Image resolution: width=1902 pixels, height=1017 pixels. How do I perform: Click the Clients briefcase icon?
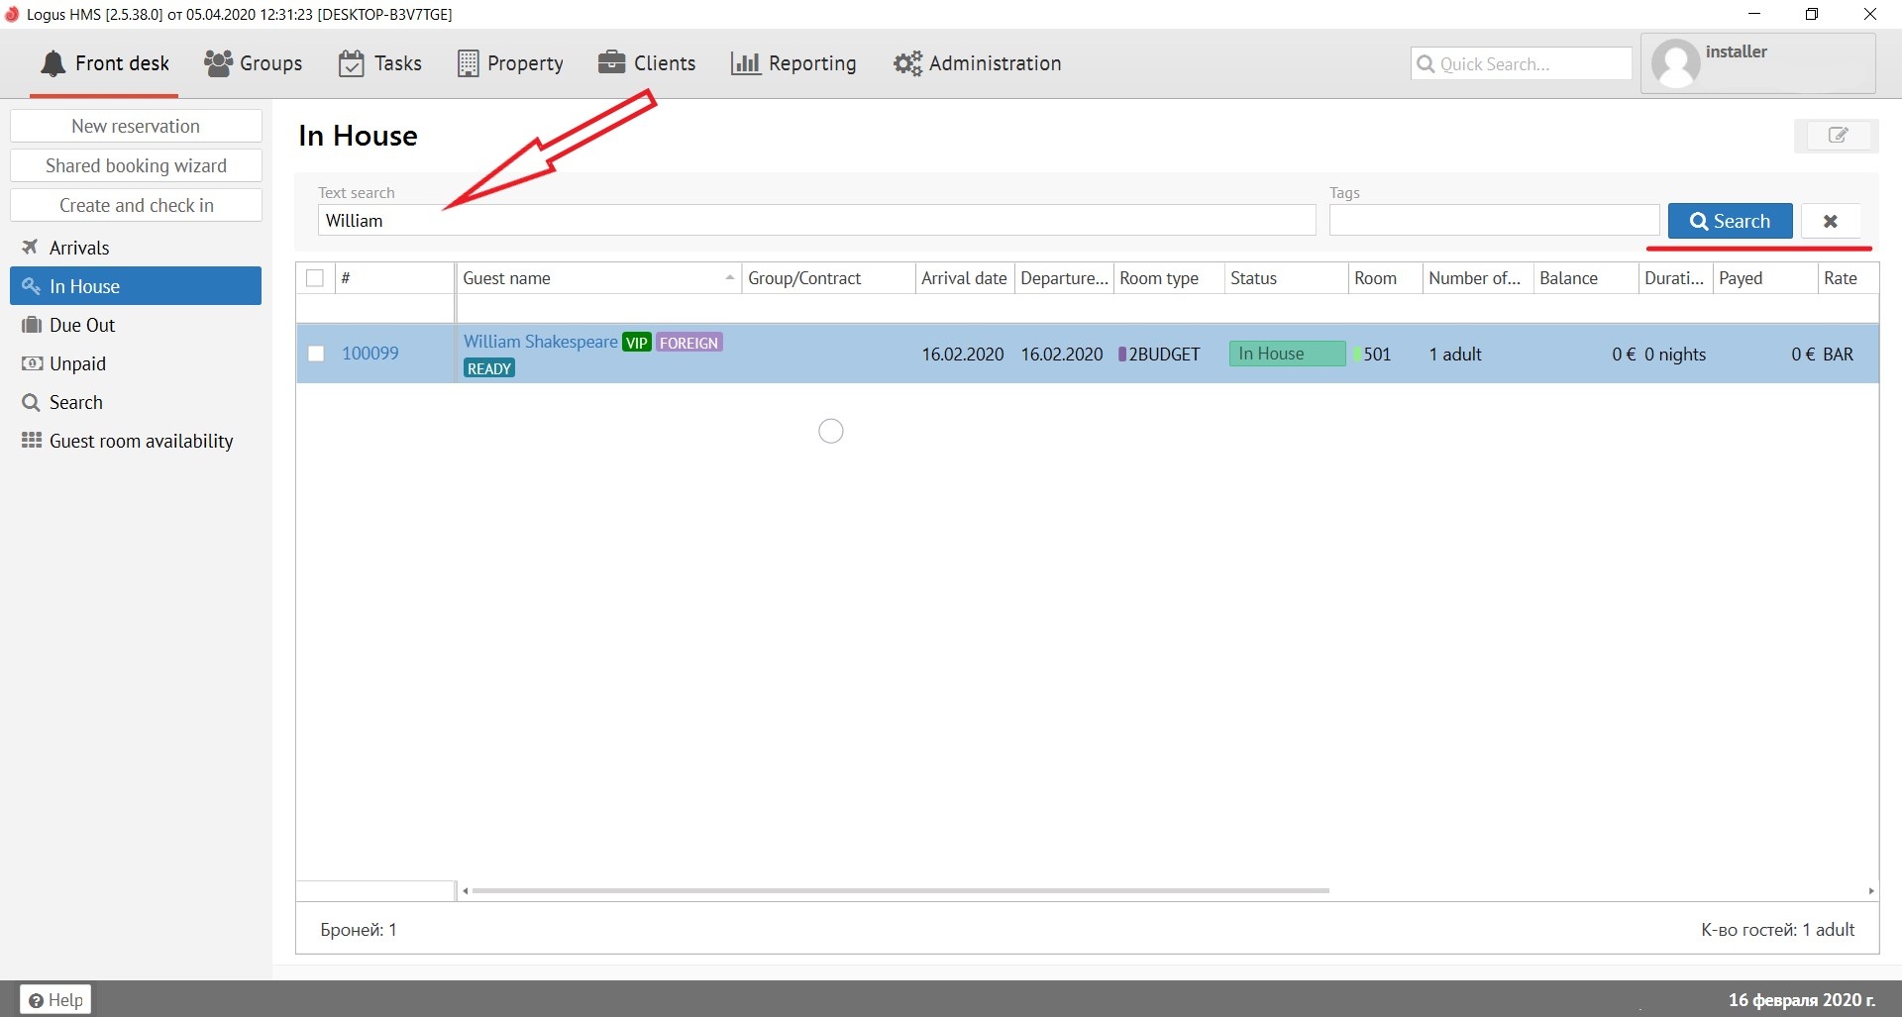(x=612, y=62)
